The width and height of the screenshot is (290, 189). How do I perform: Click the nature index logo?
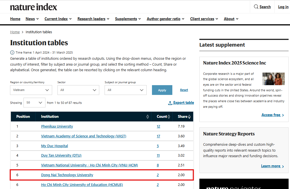coord(33,7)
